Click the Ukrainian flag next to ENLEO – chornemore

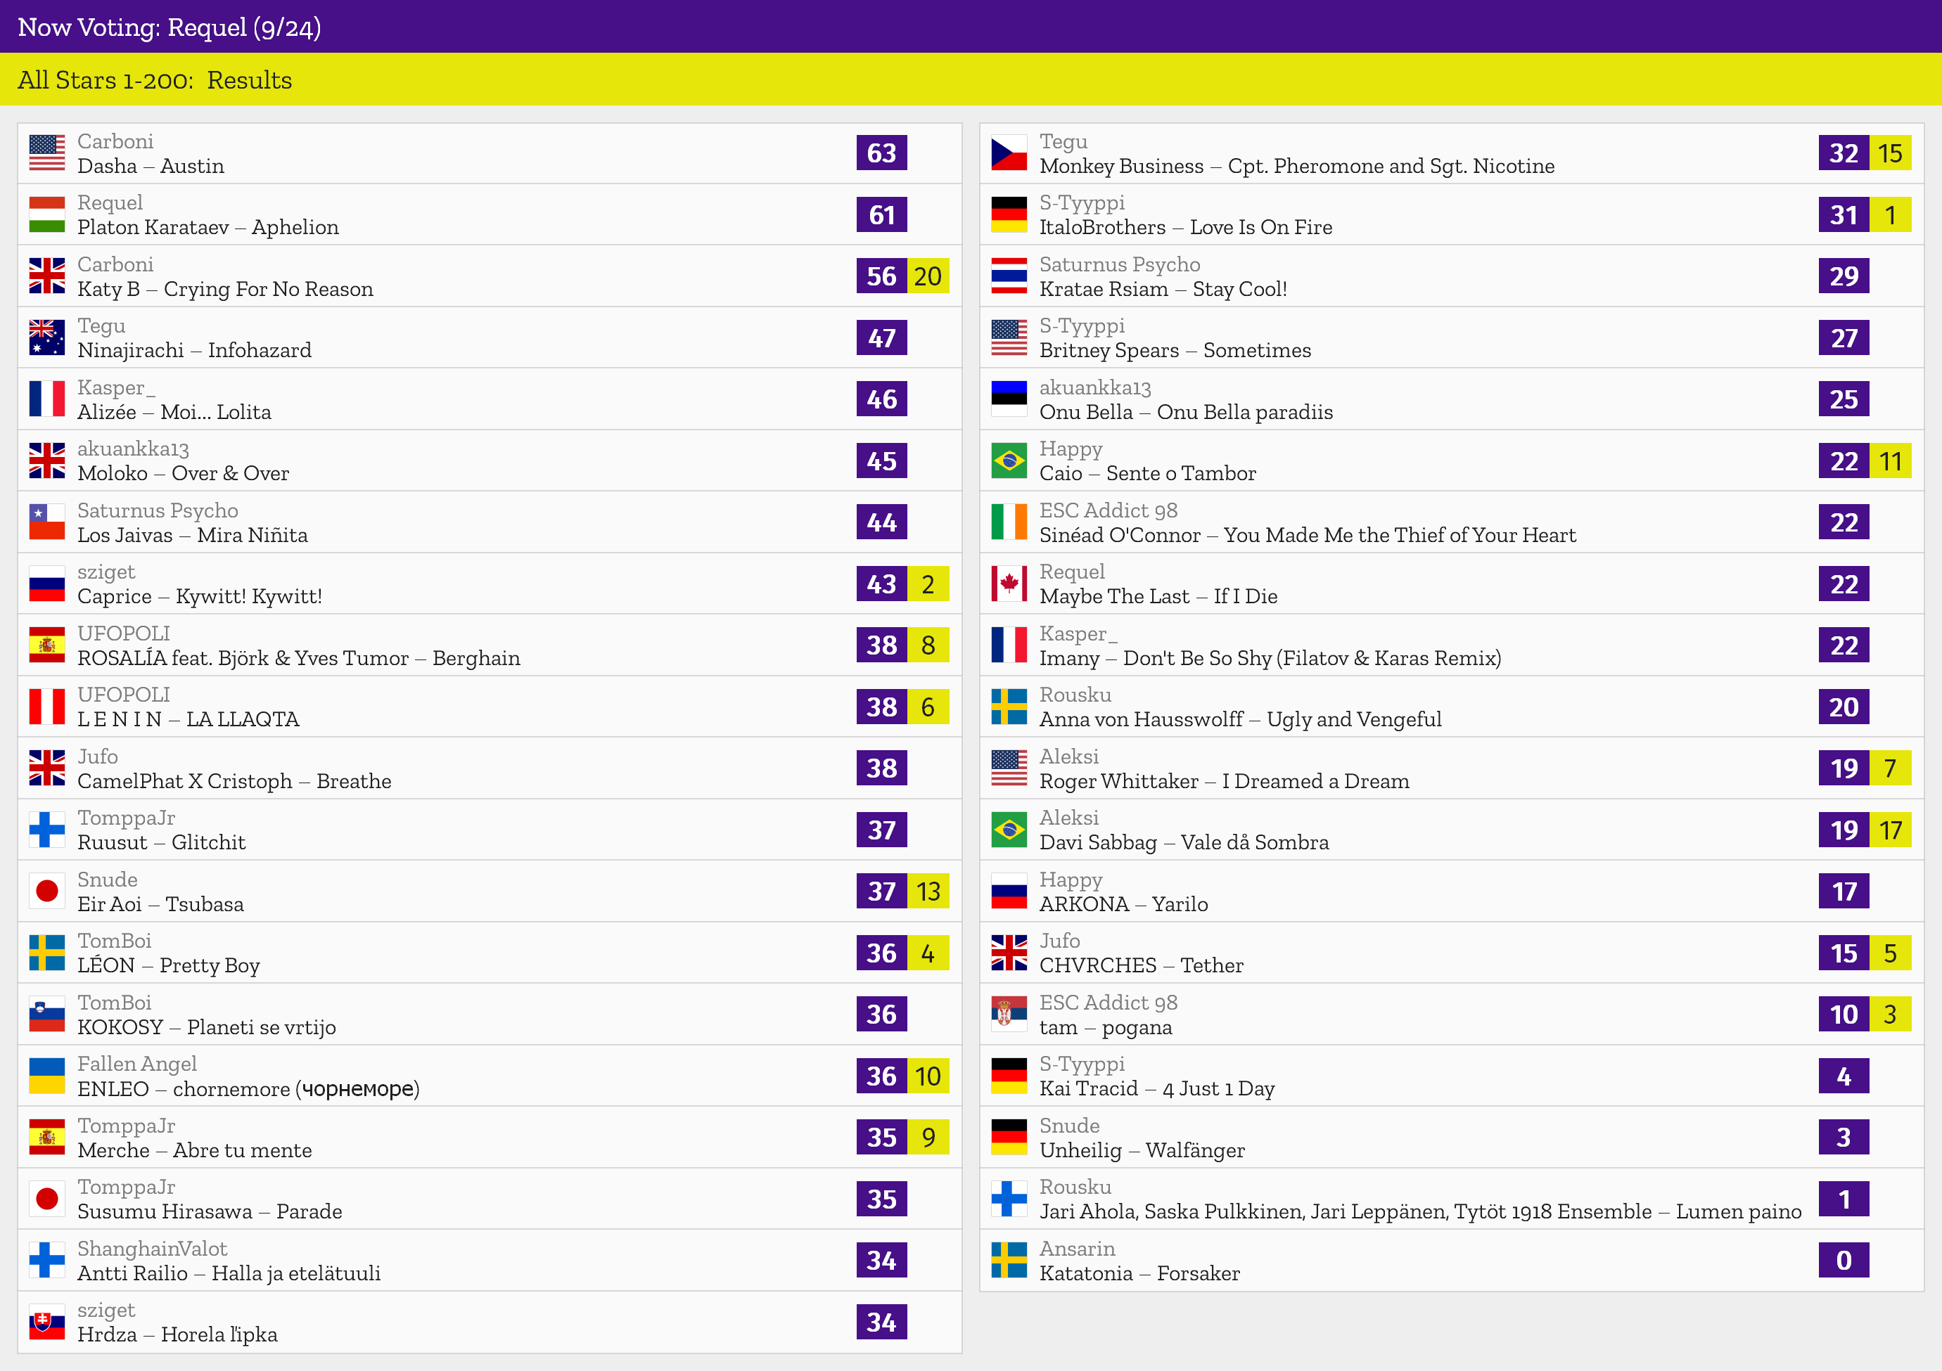click(46, 1076)
